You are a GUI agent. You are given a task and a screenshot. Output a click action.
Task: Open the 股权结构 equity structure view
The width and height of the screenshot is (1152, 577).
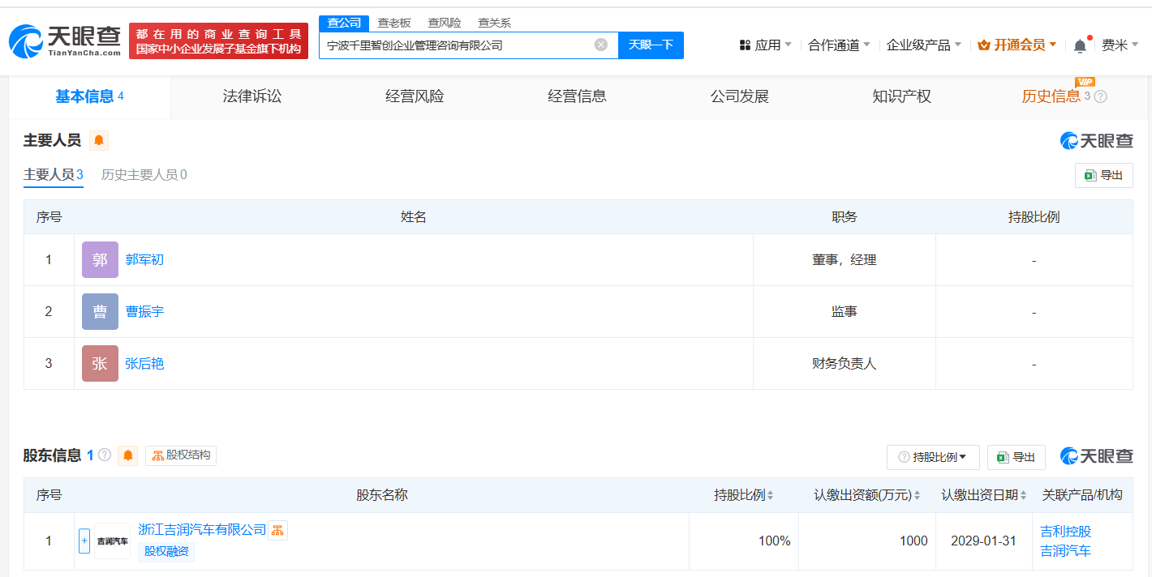180,455
